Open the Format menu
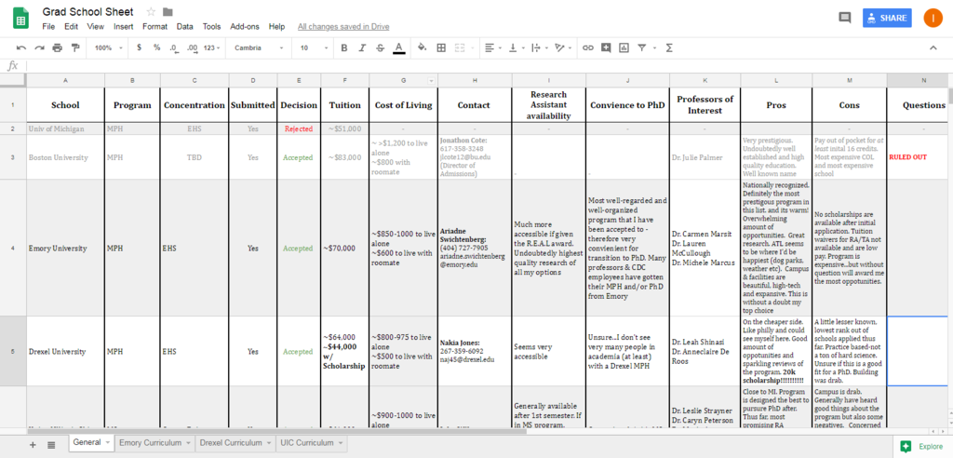Screen dimensions: 953x458 point(155,27)
